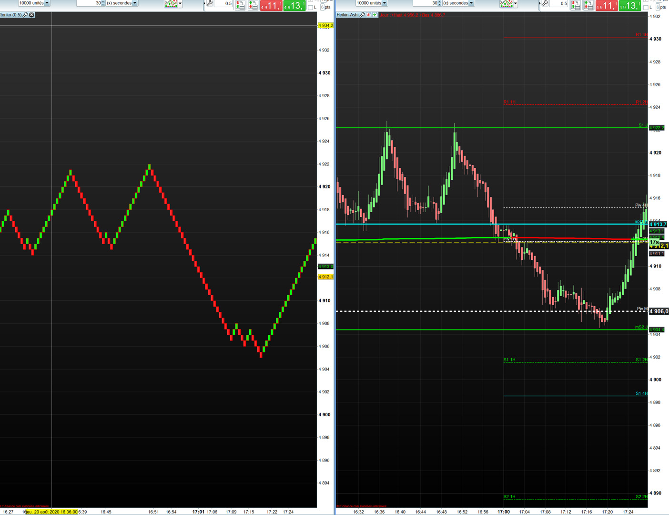Image resolution: width=669 pixels, height=515 pixels.
Task: Click the left-hand 'R1 1H' line label
Action: click(x=509, y=102)
